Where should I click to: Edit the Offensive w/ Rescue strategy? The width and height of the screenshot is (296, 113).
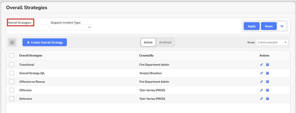point(261,82)
